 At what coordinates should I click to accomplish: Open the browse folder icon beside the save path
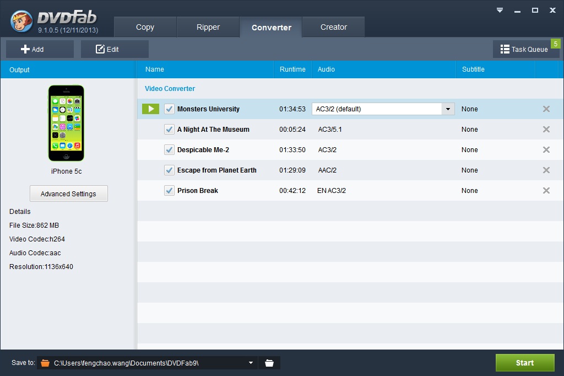click(x=269, y=363)
